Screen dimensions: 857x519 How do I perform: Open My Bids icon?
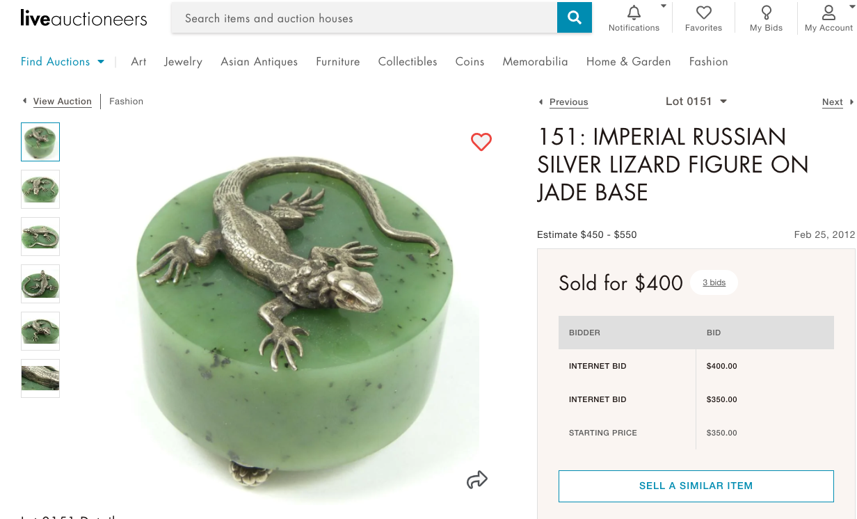[x=766, y=13]
